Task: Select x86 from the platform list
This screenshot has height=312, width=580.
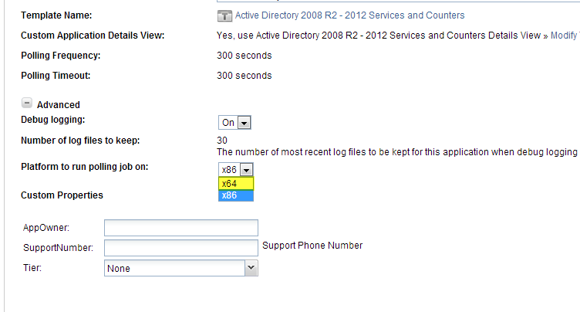Action: click(x=236, y=195)
